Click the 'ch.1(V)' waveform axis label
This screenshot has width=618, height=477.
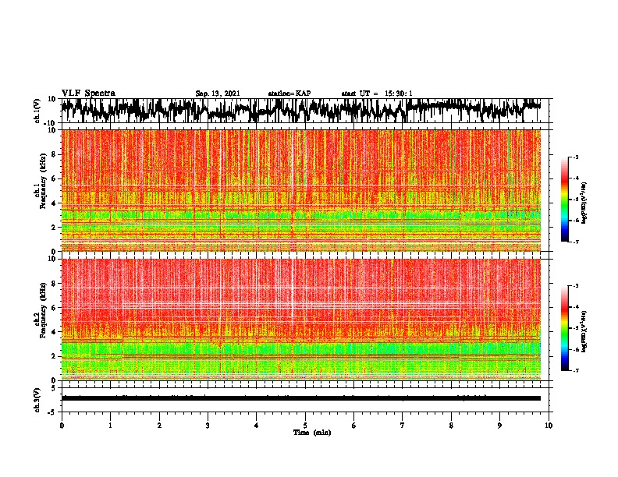point(37,111)
